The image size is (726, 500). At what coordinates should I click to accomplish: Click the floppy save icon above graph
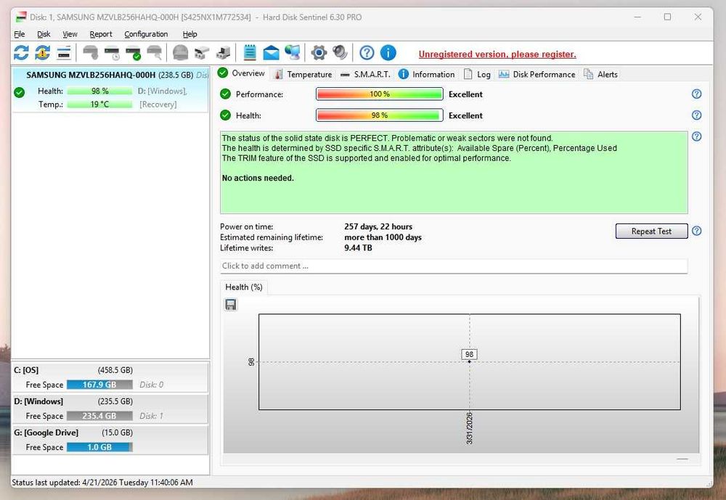(x=231, y=304)
